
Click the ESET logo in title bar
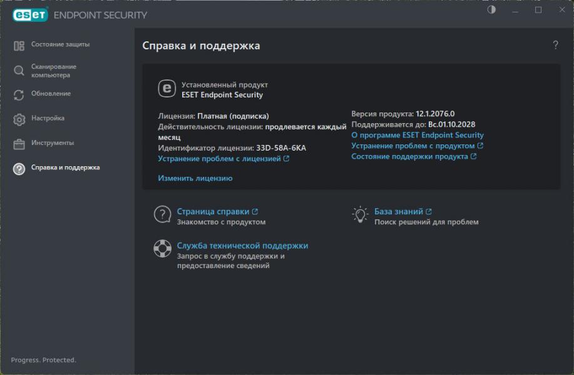click(30, 14)
